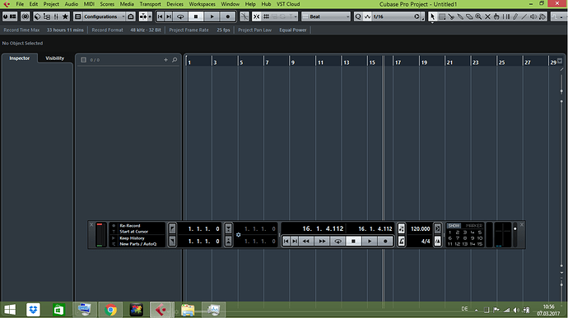Open the snap type dropdown arrow

[x=296, y=16]
